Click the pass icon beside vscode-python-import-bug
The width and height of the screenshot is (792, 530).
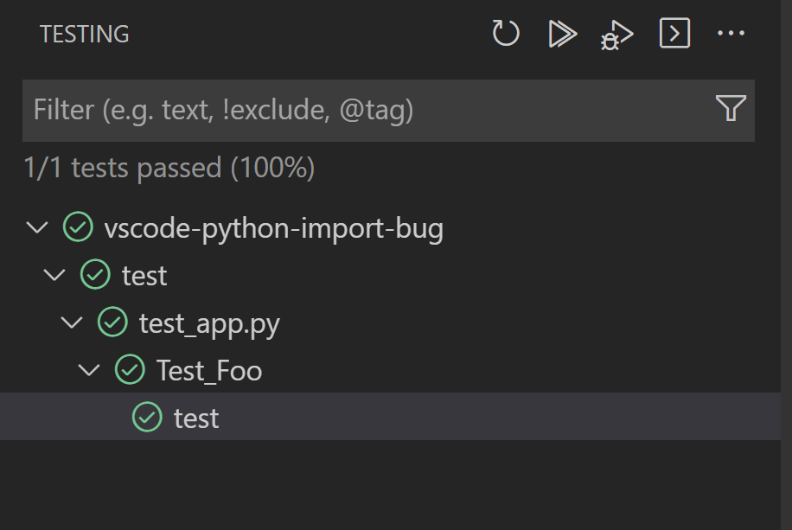pyautogui.click(x=79, y=227)
